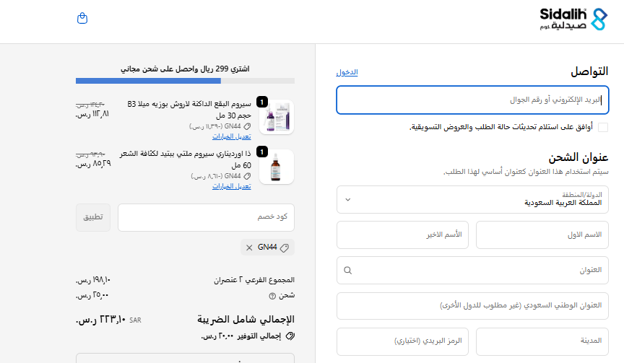Toggle the order updates and marketing checkbox

click(603, 127)
